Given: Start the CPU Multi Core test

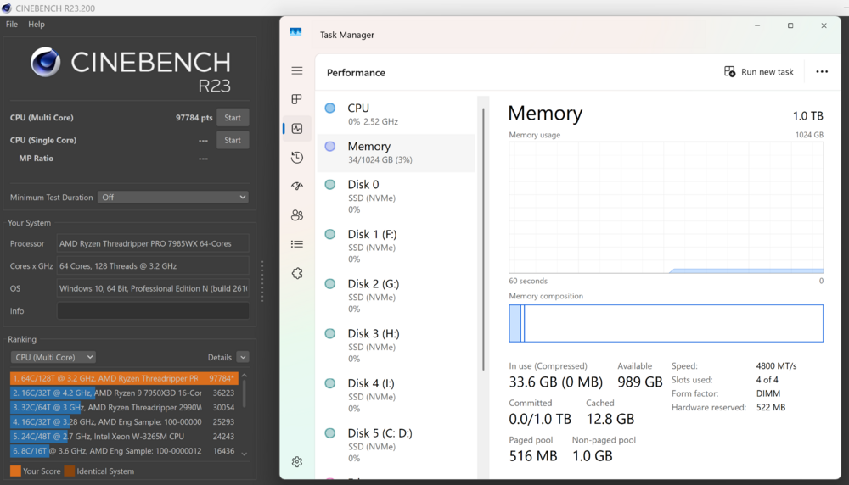Looking at the screenshot, I should point(233,117).
